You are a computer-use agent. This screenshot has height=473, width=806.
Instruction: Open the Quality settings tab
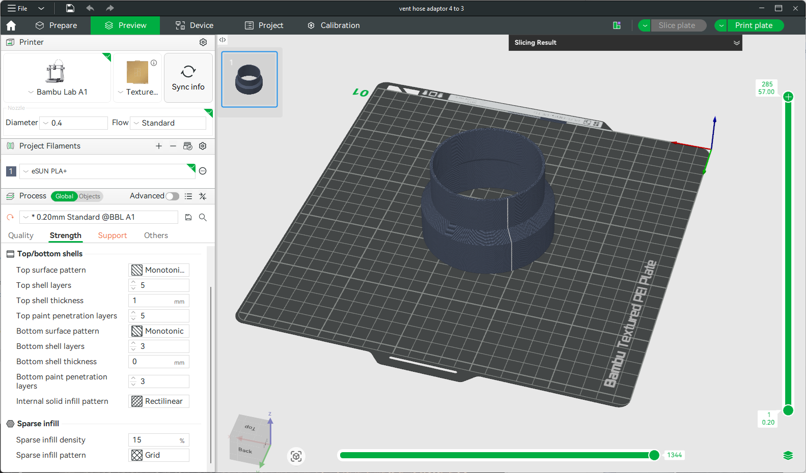point(21,235)
